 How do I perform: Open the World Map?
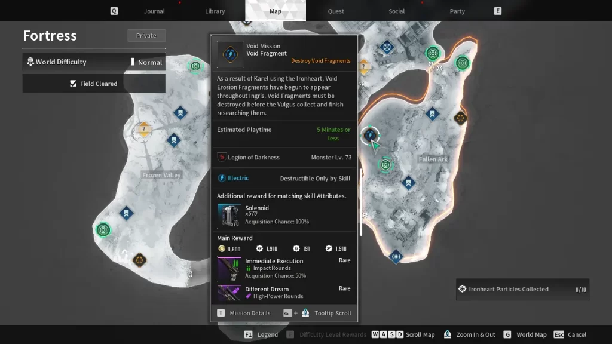click(531, 334)
